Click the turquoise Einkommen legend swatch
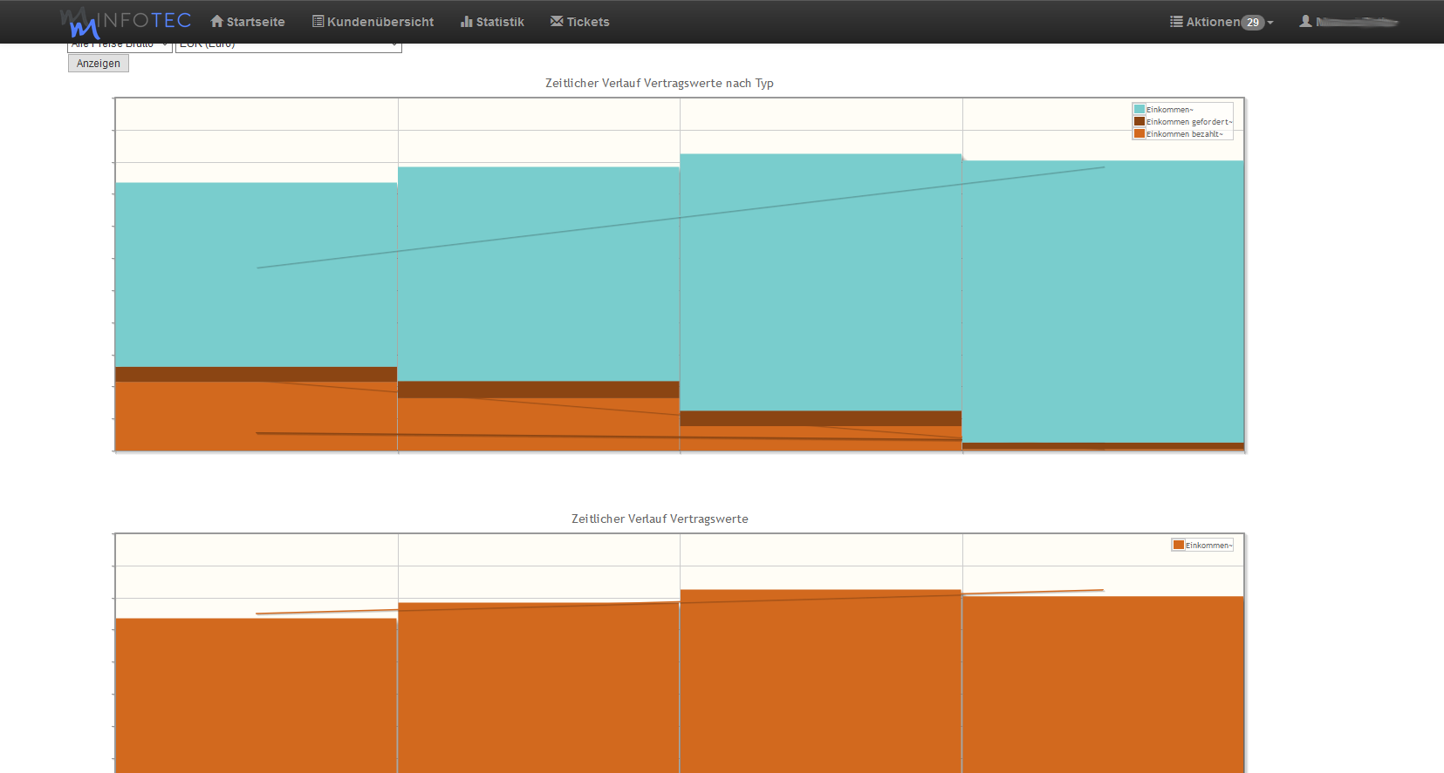 click(x=1139, y=109)
